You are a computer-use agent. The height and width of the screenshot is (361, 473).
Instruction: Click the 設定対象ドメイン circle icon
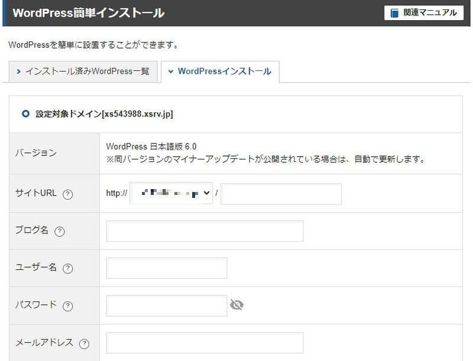tap(25, 114)
